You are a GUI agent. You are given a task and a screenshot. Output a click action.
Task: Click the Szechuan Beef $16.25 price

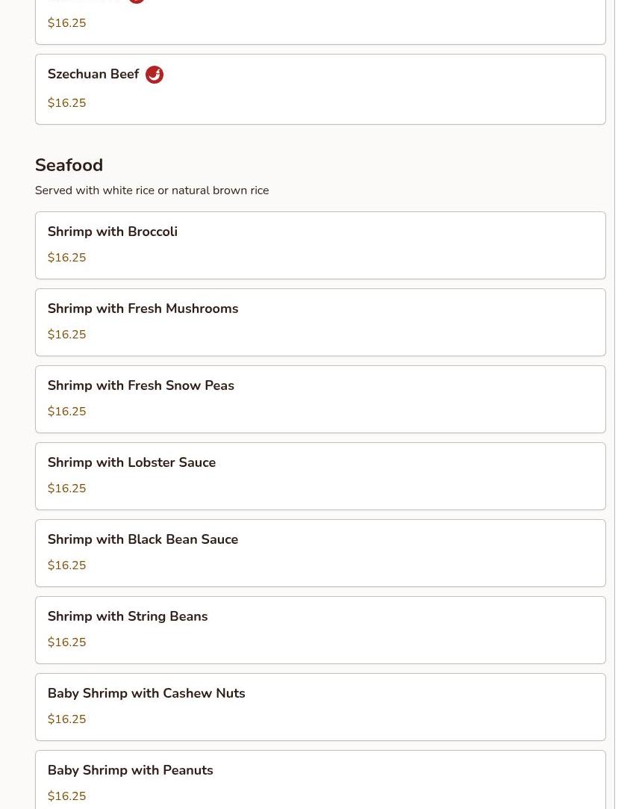tap(66, 103)
